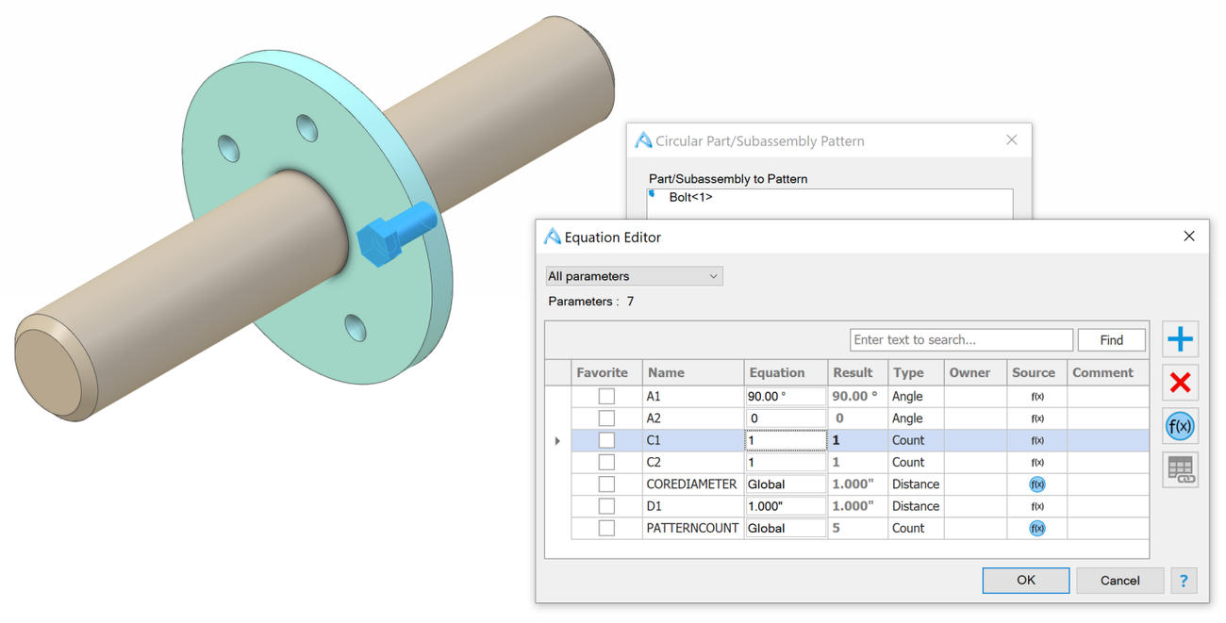
Task: Click the linked table icon in Equation Editor
Action: click(x=1180, y=469)
